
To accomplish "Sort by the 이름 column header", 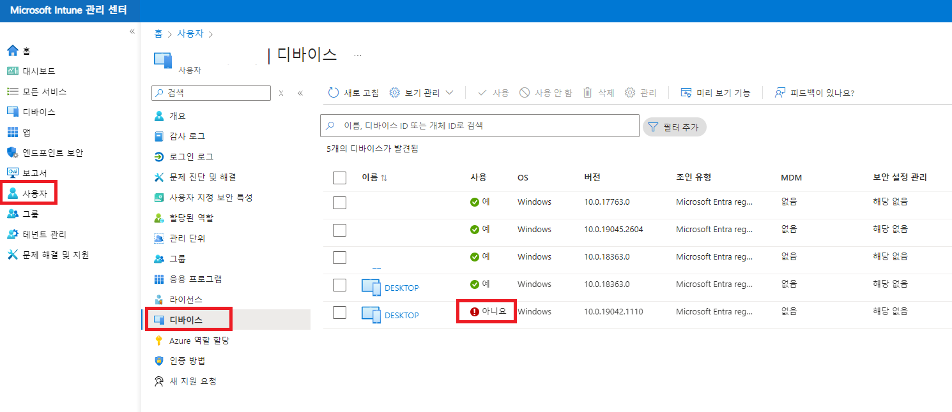I will click(374, 178).
